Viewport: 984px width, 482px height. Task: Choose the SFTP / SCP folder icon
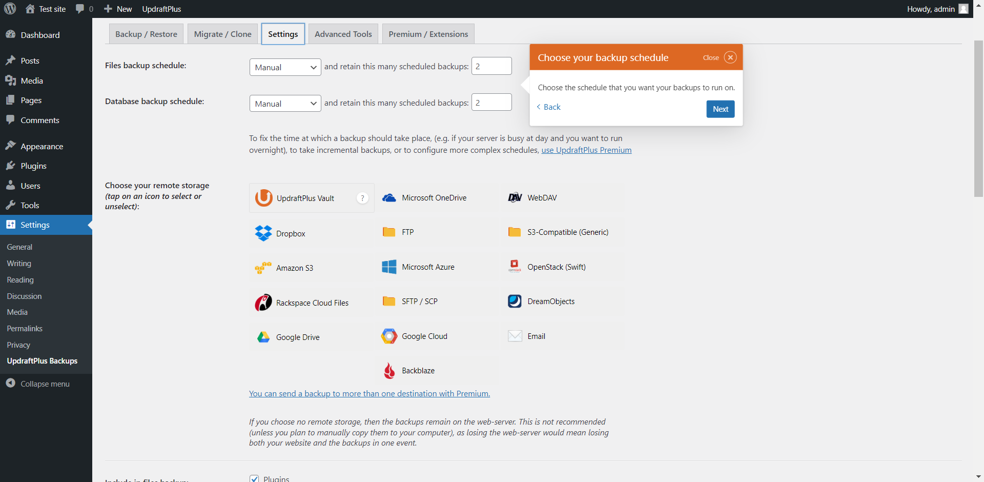[389, 301]
